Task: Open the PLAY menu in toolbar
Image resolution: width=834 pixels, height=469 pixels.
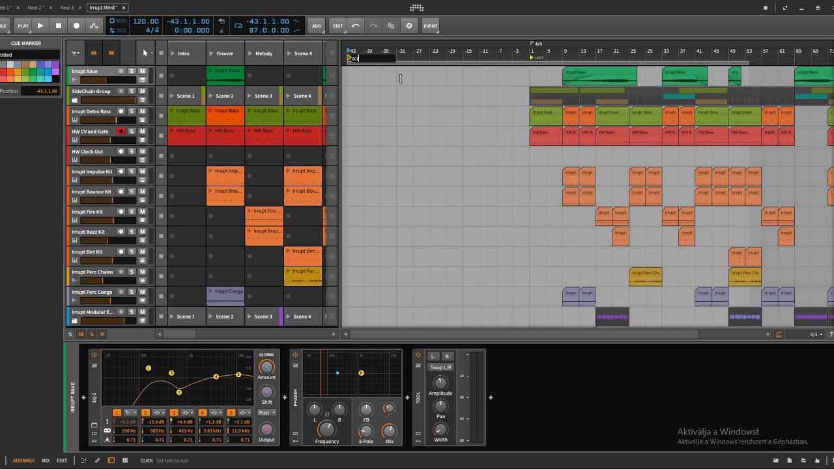Action: [x=23, y=26]
